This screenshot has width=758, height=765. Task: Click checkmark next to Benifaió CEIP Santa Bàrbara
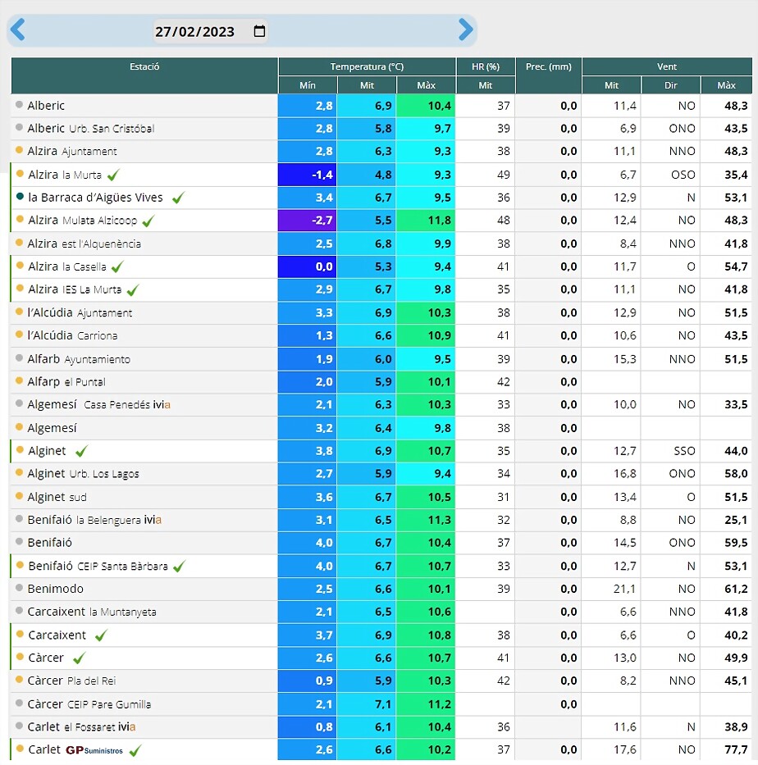(x=179, y=566)
